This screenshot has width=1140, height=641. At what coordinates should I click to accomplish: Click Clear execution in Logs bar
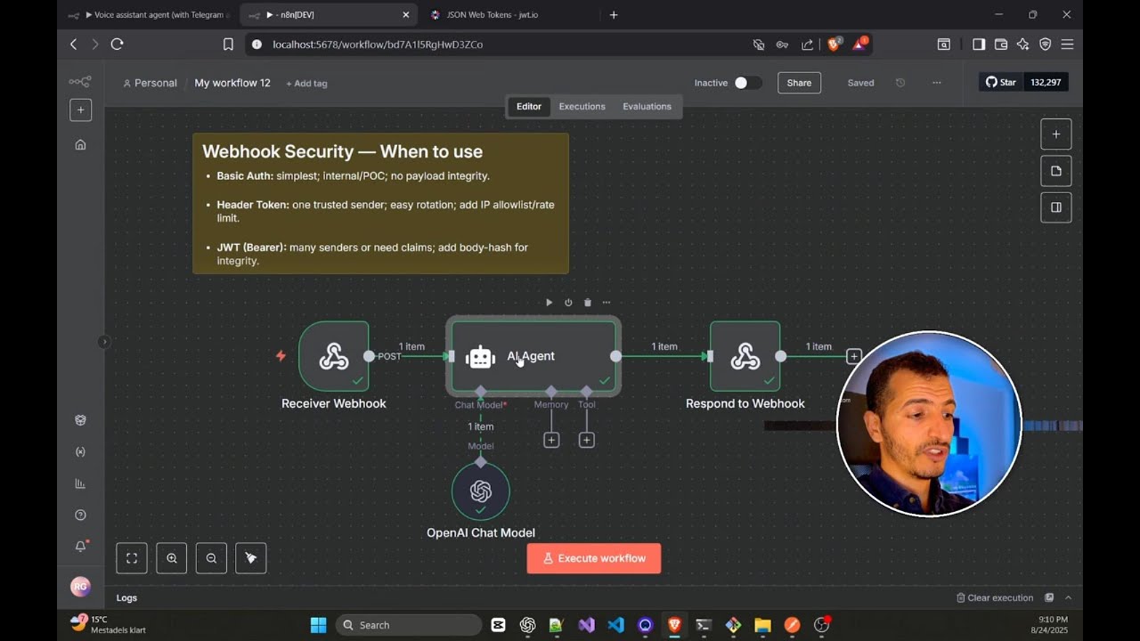[995, 597]
